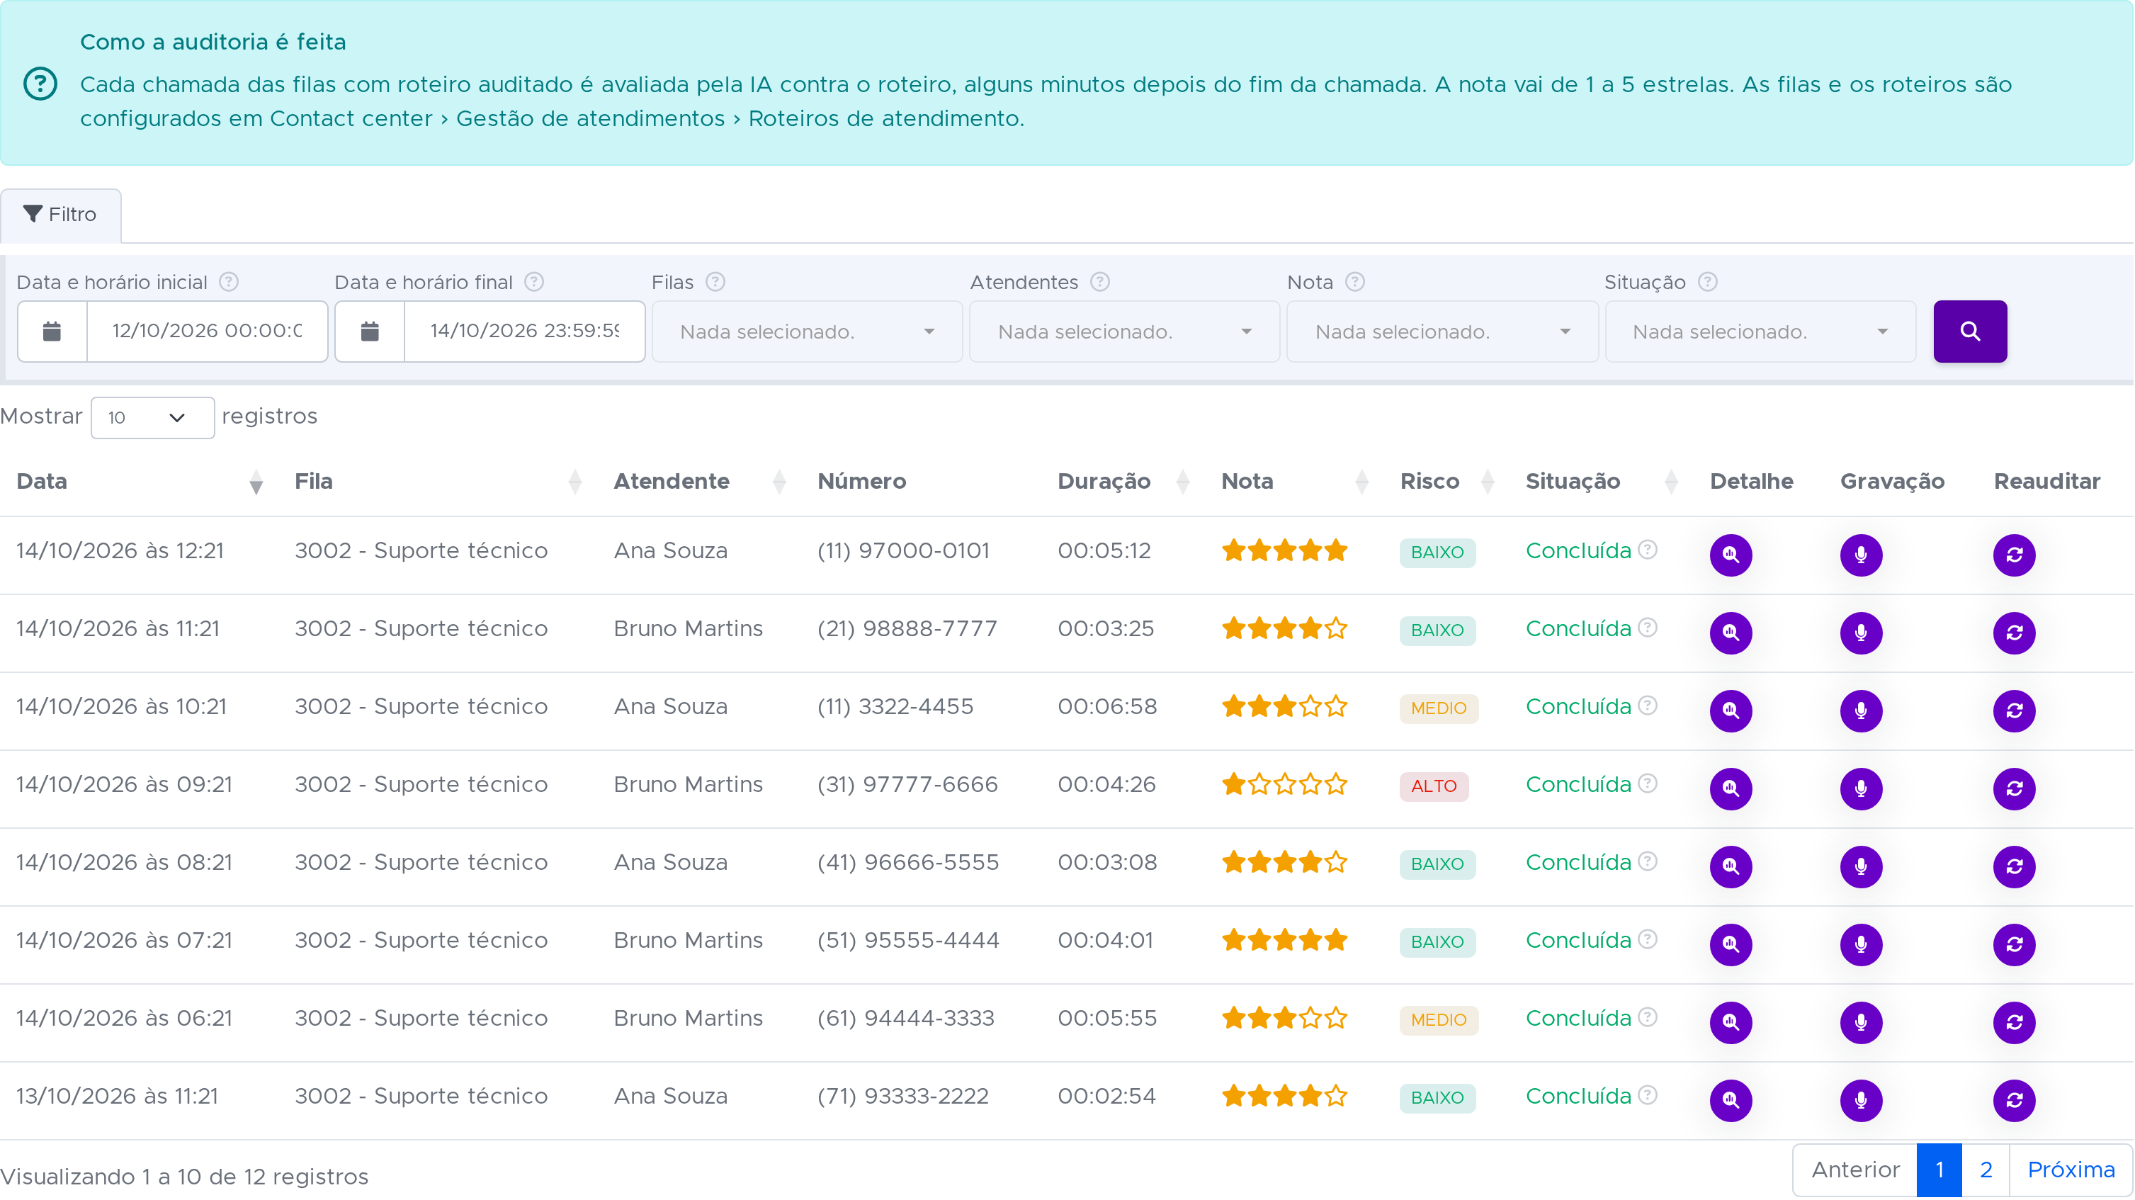This screenshot has width=2135, height=1200.
Task: Open the Atendentes dropdown
Action: pyautogui.click(x=1125, y=332)
